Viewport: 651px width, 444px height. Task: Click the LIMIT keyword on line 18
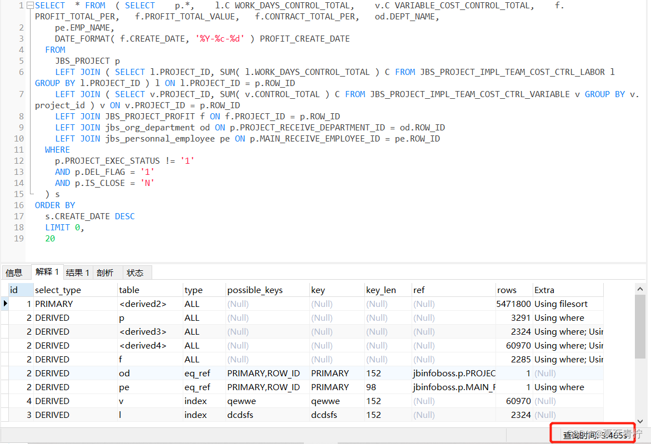point(57,228)
